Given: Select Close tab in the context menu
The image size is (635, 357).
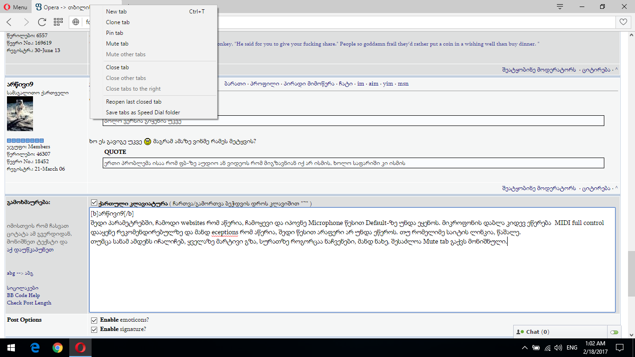Looking at the screenshot, I should click(x=154, y=67).
